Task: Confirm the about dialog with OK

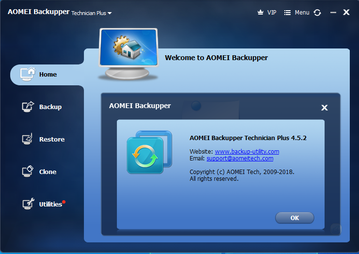Action: coord(294,218)
